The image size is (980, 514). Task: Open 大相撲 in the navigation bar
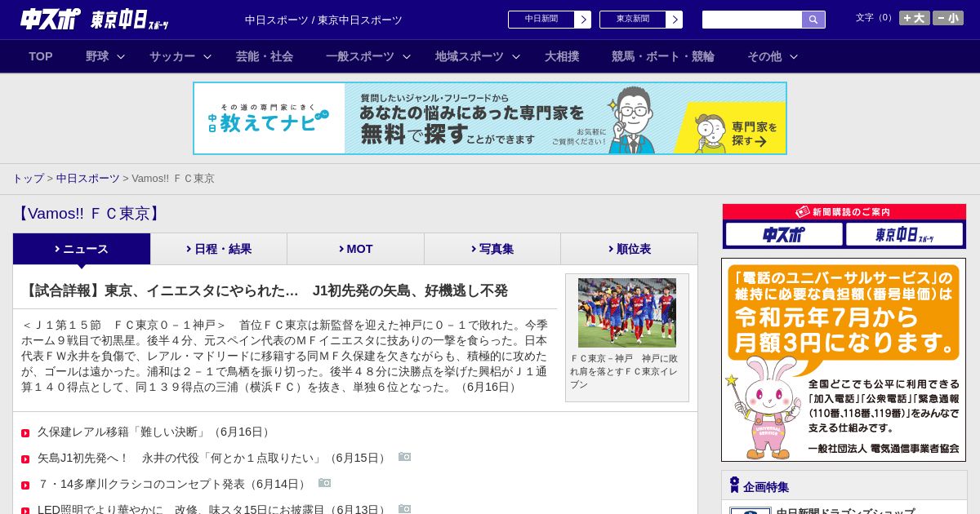click(x=562, y=56)
